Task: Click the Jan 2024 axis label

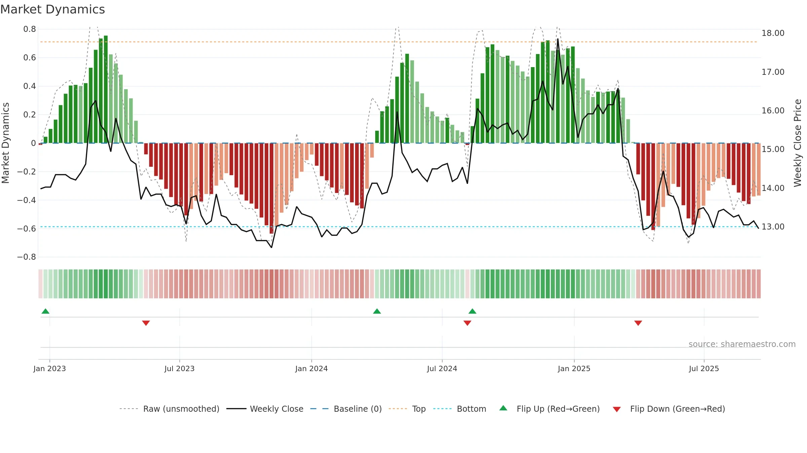Action: pyautogui.click(x=312, y=368)
